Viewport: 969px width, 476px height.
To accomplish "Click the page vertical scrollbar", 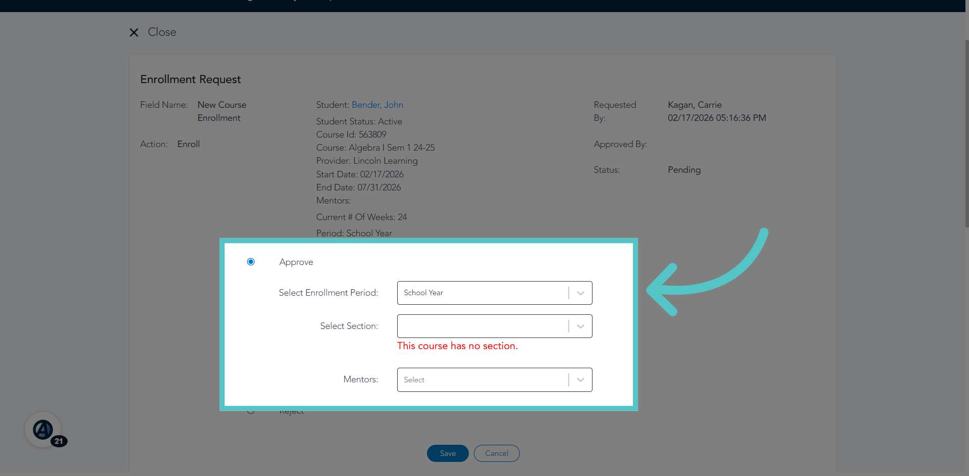I will [966, 133].
